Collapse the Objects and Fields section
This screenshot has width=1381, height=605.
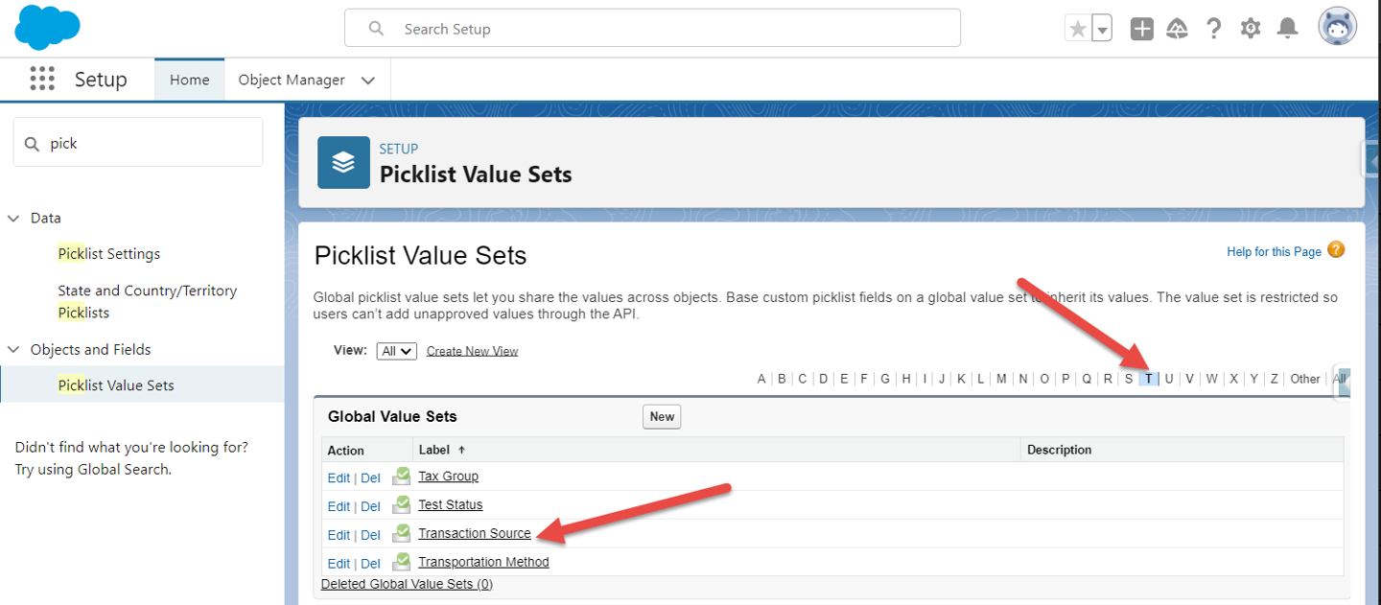click(x=13, y=350)
